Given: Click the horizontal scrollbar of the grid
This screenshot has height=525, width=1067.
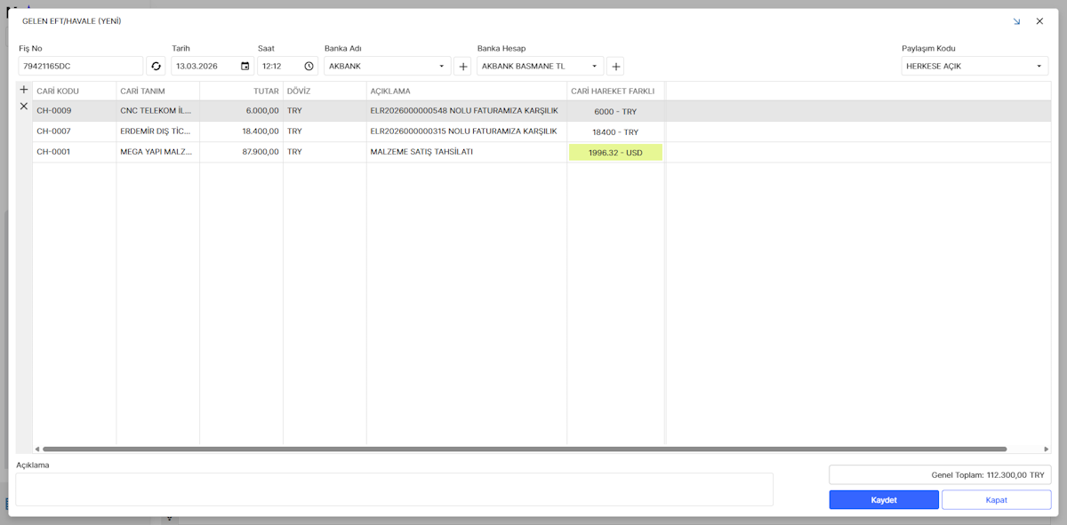Looking at the screenshot, I should (x=525, y=449).
